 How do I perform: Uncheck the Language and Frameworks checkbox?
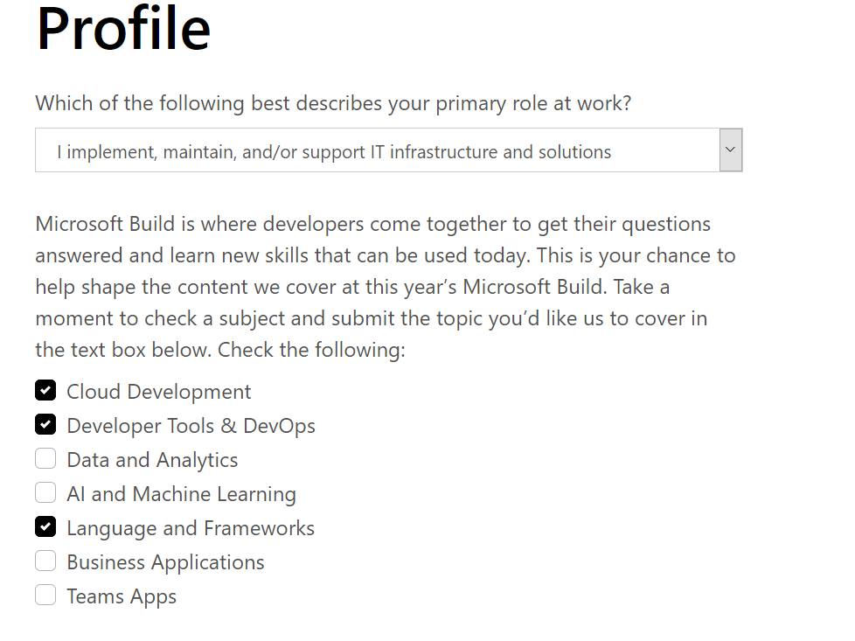point(45,526)
